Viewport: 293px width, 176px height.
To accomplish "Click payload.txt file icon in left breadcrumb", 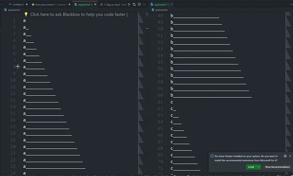I will pos(5,9).
